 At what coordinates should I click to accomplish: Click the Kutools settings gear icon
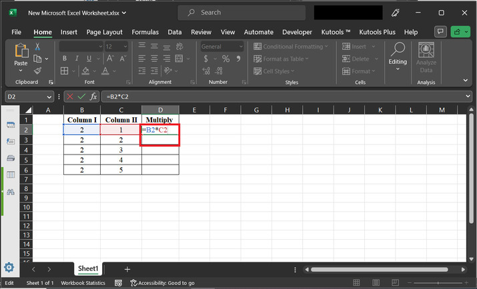pyautogui.click(x=9, y=267)
